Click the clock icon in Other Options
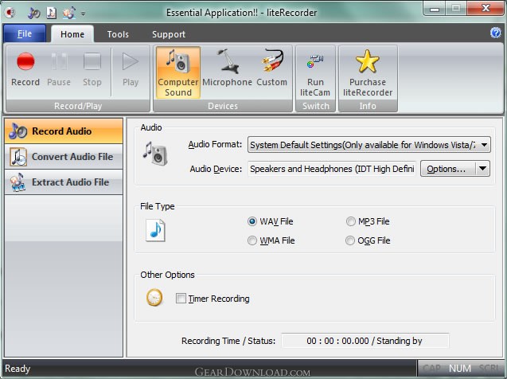The width and height of the screenshot is (507, 379). tap(154, 297)
